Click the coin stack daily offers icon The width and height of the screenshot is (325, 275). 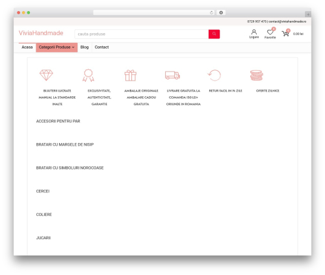[x=257, y=75]
